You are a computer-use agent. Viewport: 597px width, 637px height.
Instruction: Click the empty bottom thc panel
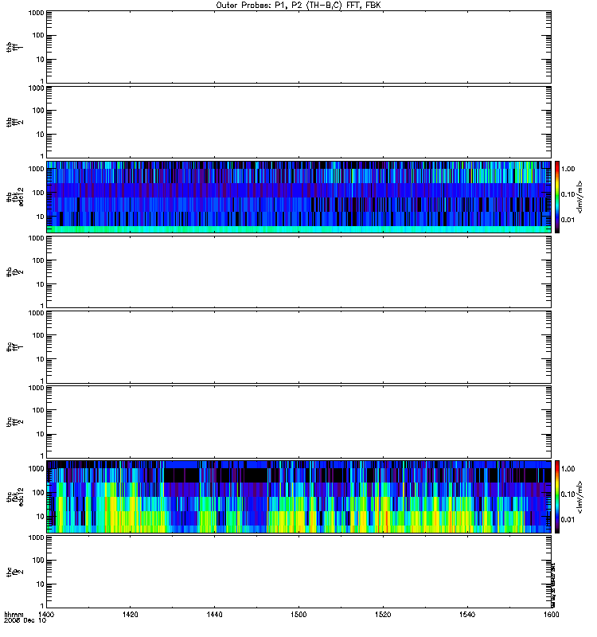(298, 572)
